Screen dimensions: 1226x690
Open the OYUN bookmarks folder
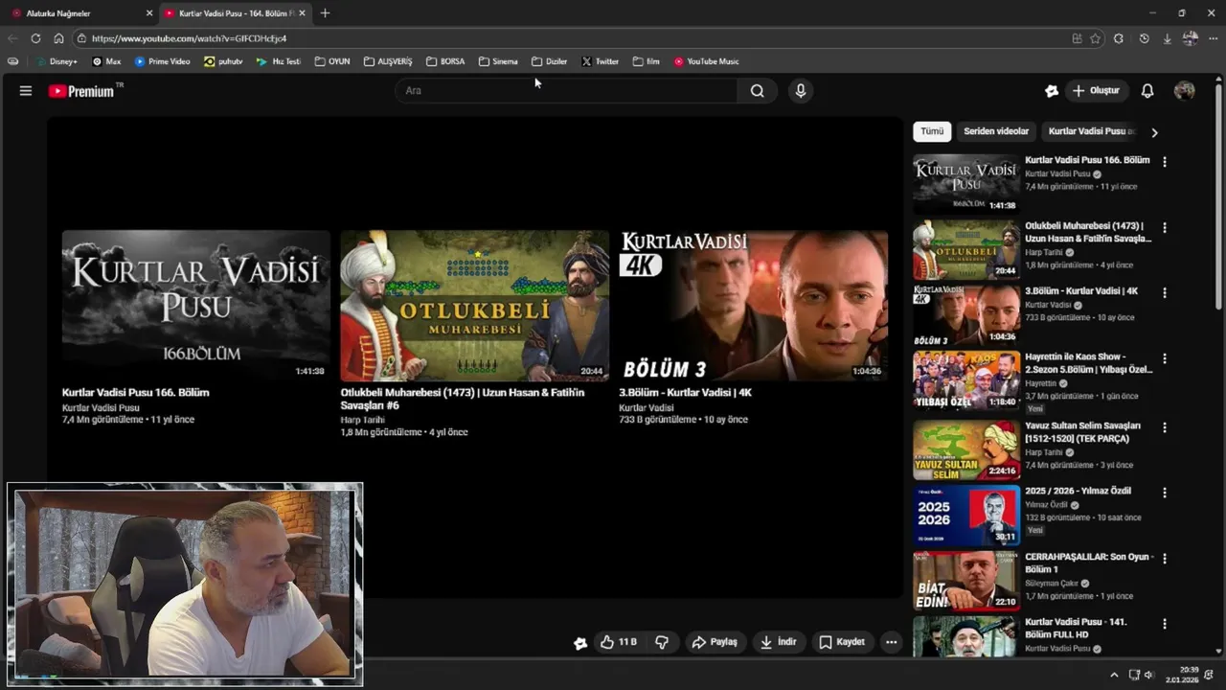pyautogui.click(x=332, y=61)
